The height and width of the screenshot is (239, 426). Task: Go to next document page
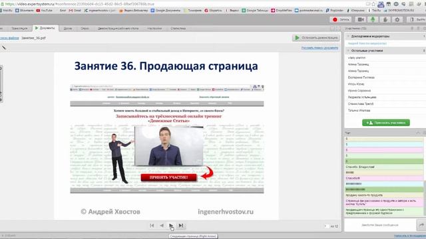(171, 226)
